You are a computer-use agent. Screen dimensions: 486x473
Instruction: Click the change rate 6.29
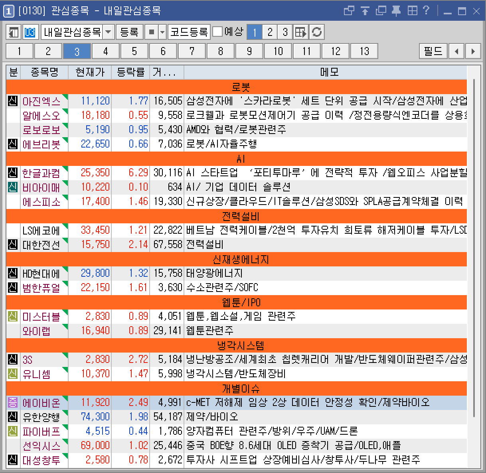[138, 173]
